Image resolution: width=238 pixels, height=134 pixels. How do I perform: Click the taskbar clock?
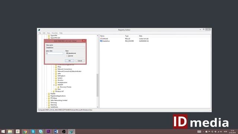232,132
